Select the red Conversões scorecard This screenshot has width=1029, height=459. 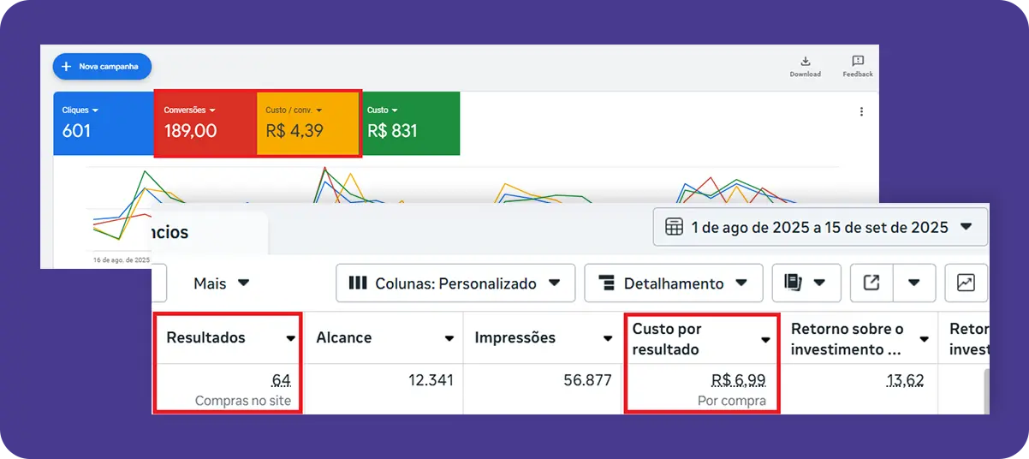tap(205, 123)
